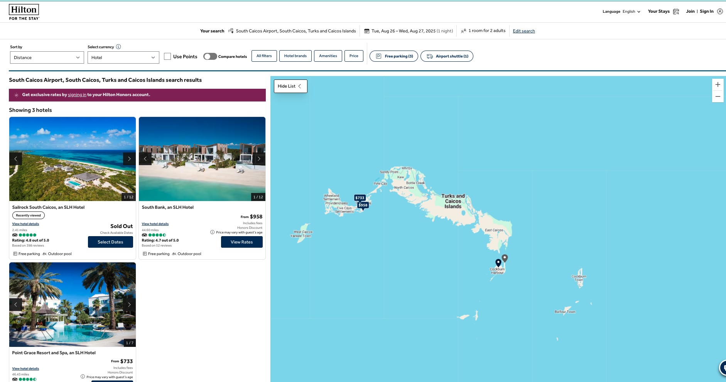Screen dimensions: 726x382
Task: Toggle the Free parking (3) filter
Action: click(394, 56)
